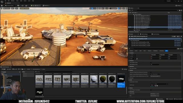Viewport: 183px width, 103px height.
Task: Maximize or restore the viewport icon
Action: 126,8
